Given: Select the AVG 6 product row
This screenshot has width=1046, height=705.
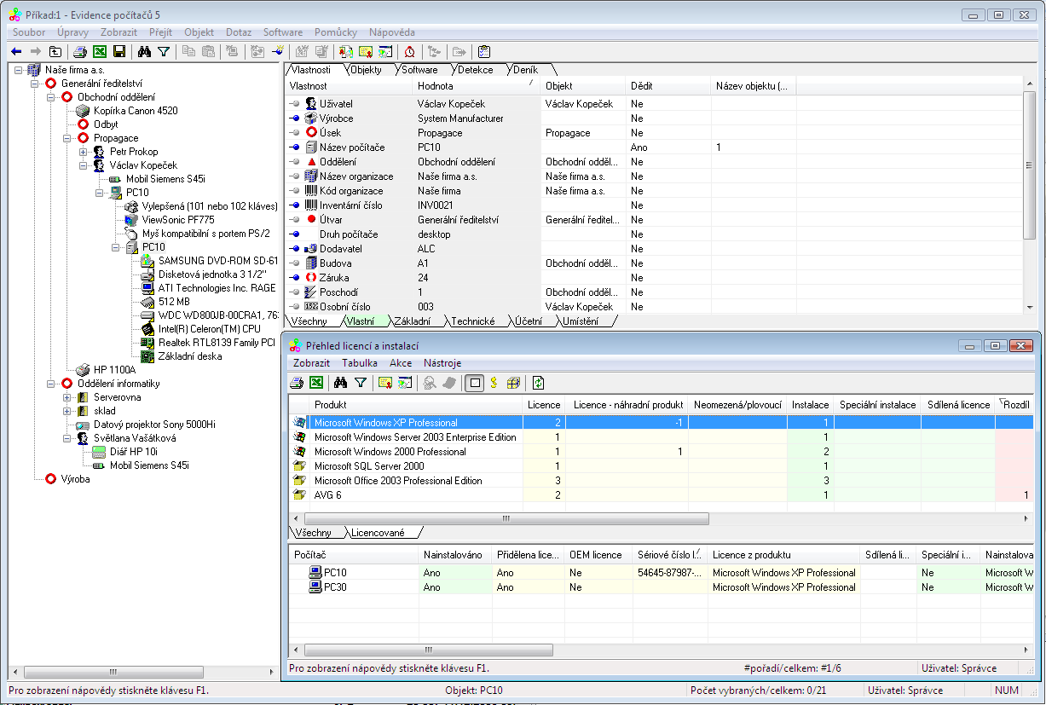Looking at the screenshot, I should (661, 495).
